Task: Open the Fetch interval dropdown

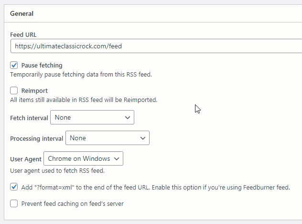Action: (92, 117)
